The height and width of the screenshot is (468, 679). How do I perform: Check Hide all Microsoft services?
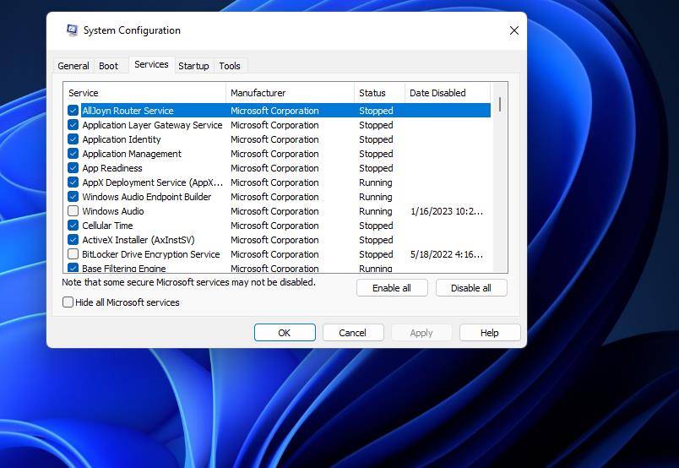click(68, 302)
